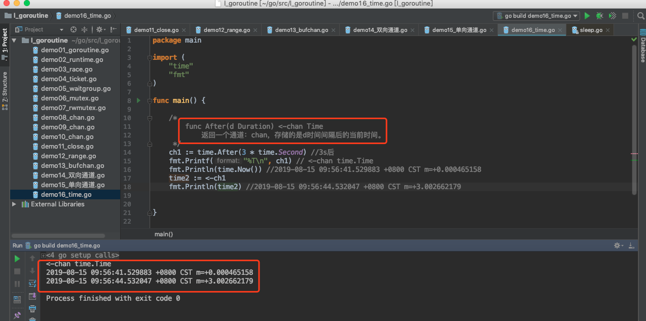Hide the Project tool window panel
This screenshot has height=321, width=646.
click(113, 29)
